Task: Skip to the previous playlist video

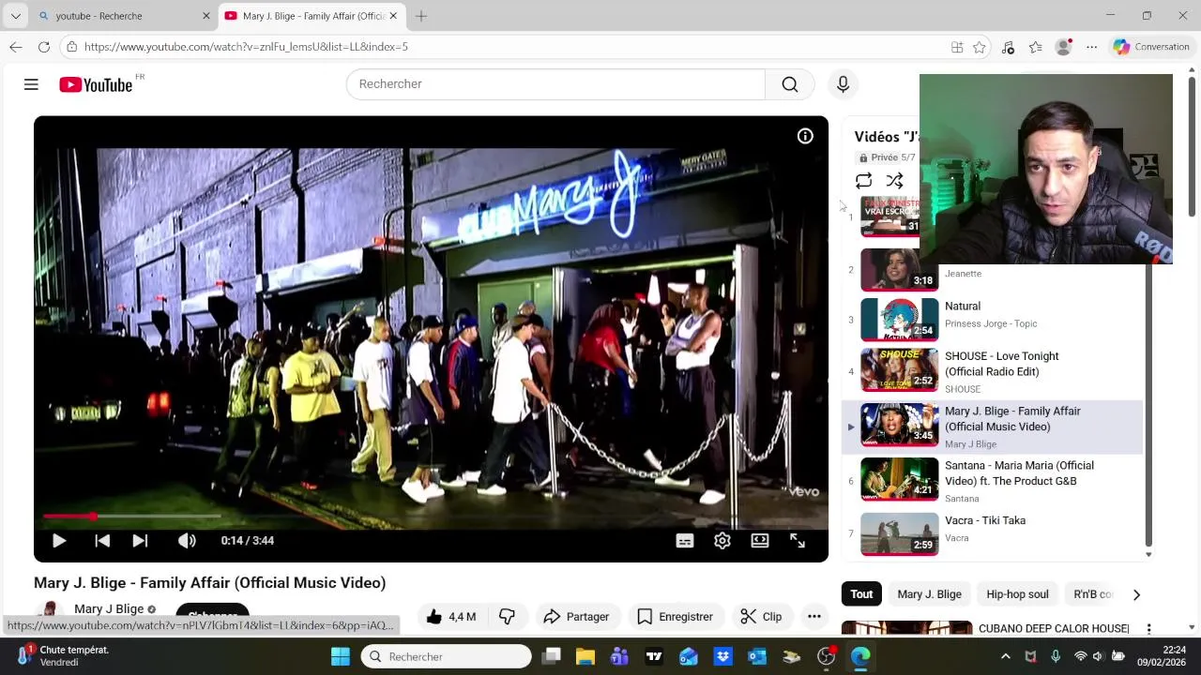Action: click(102, 541)
